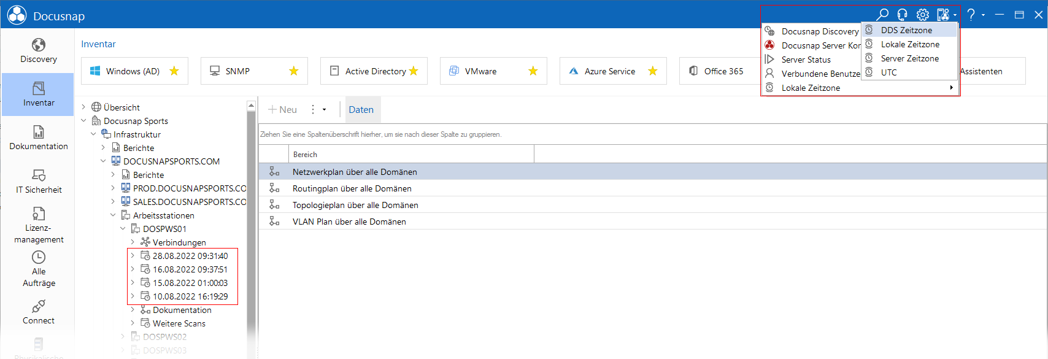Select Lokale Zeitzone in time zone submenu
1048x359 pixels.
pos(910,44)
